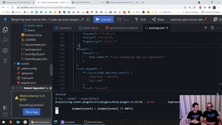Click the StackBlitz lightning logo
Viewport: 222px width, 125px height.
click(5, 19)
